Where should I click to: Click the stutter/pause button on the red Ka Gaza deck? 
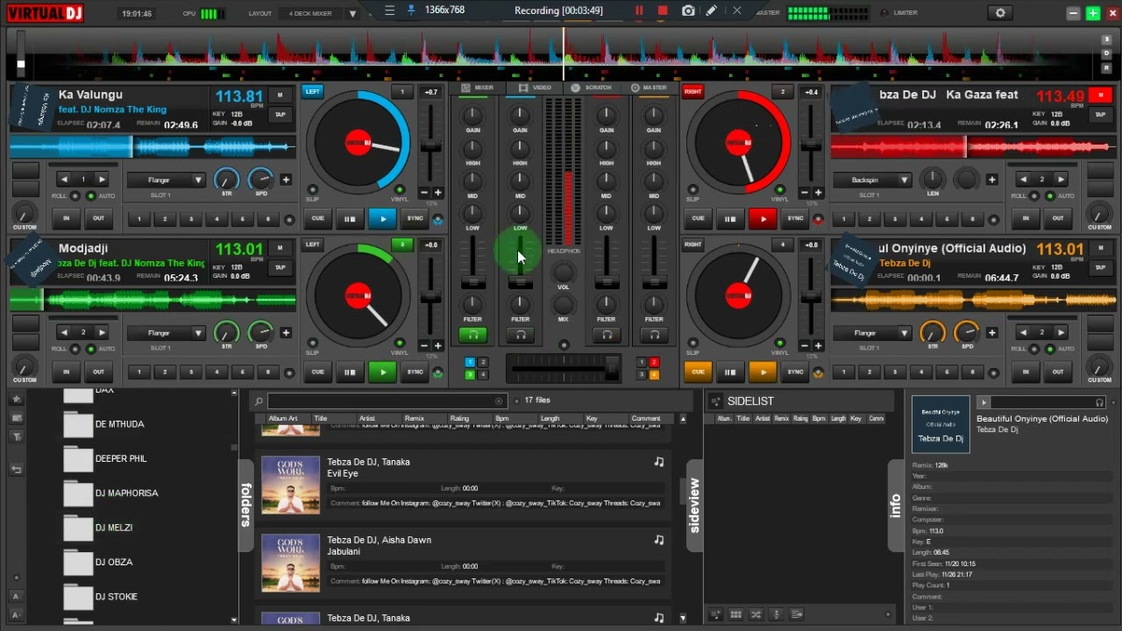point(730,218)
